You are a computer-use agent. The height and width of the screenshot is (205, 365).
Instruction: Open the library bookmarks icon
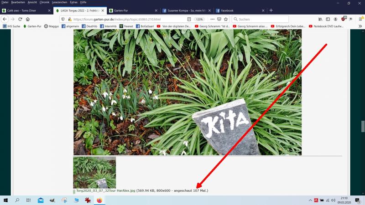click(320, 19)
